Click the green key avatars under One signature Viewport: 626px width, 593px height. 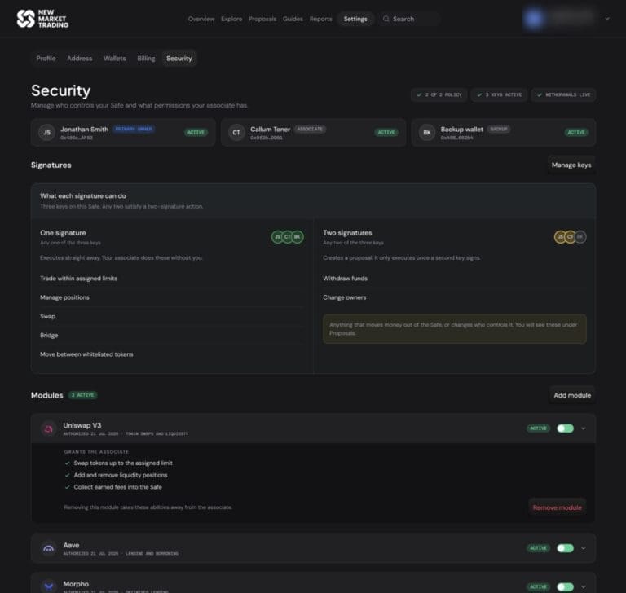point(288,237)
